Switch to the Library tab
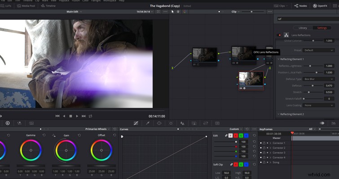The image size is (339, 179). [303, 28]
